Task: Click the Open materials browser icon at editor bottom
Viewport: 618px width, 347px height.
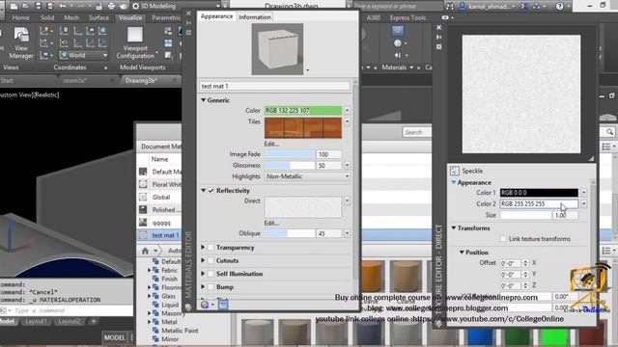Action: pos(223,305)
